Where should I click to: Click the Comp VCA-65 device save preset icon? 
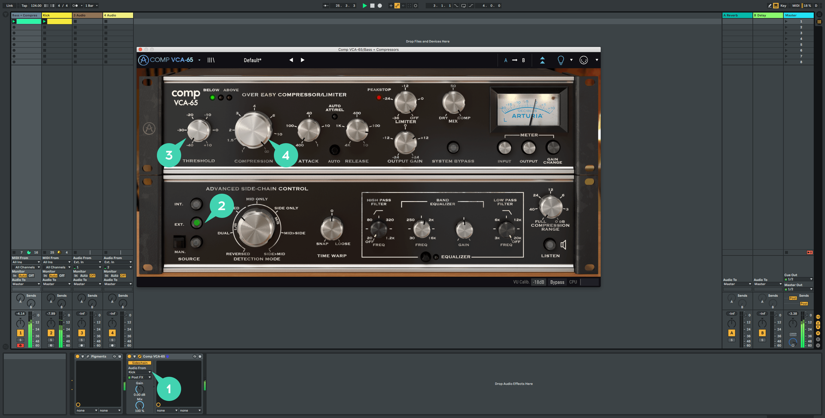coord(200,356)
